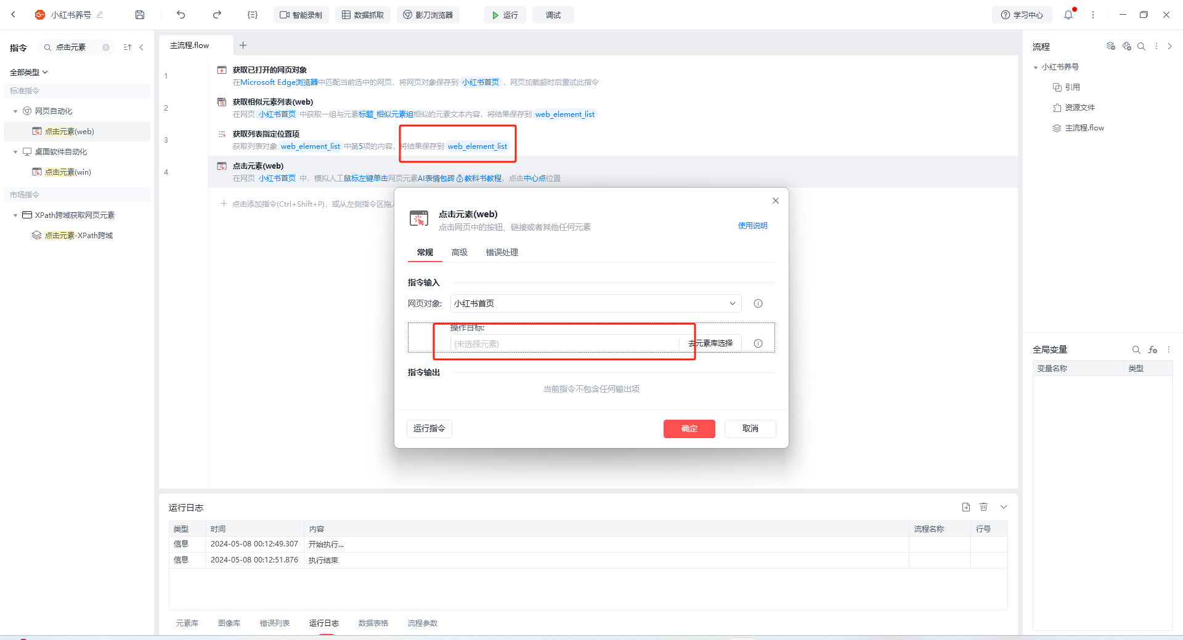
Task: Open 资源文件 in the project tree
Action: tap(1080, 108)
